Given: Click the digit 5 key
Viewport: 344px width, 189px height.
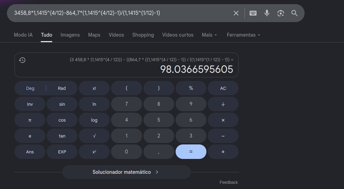Looking at the screenshot, I should point(159,120).
